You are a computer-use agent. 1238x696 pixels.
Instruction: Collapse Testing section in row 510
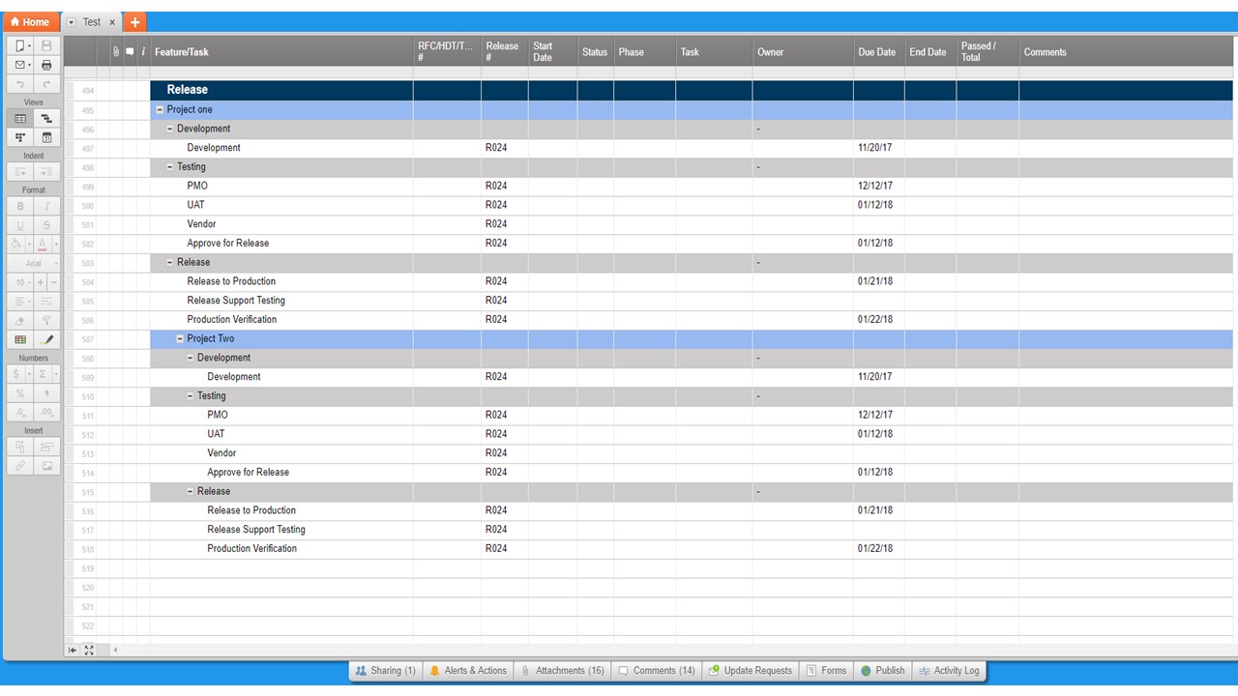191,395
